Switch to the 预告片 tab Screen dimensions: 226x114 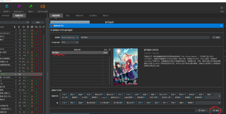click(x=106, y=16)
